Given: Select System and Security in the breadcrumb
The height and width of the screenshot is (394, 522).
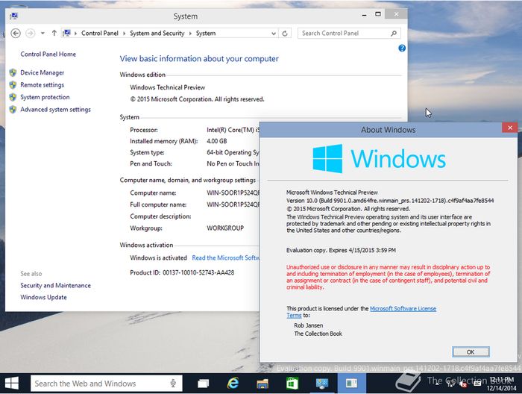Looking at the screenshot, I should point(157,33).
